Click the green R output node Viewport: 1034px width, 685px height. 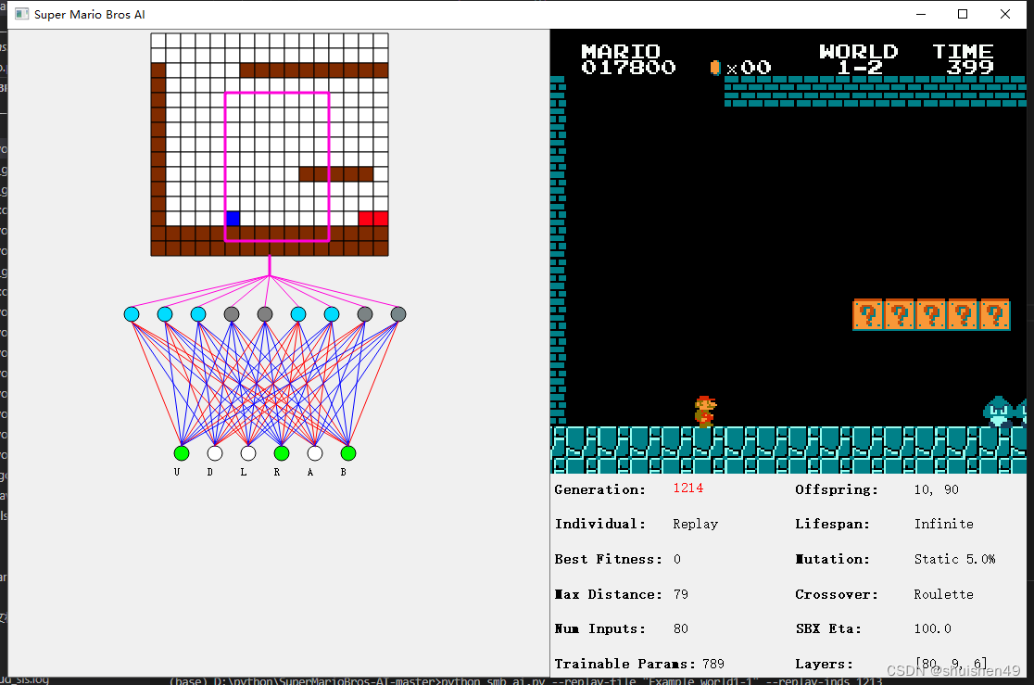pos(282,453)
